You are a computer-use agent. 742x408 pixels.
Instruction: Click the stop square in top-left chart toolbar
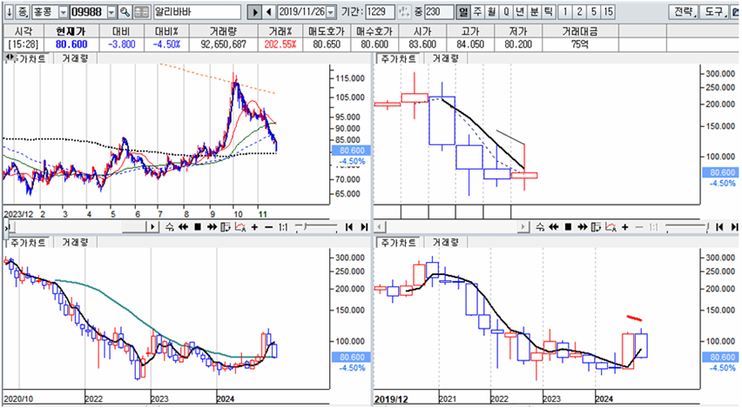point(198,227)
